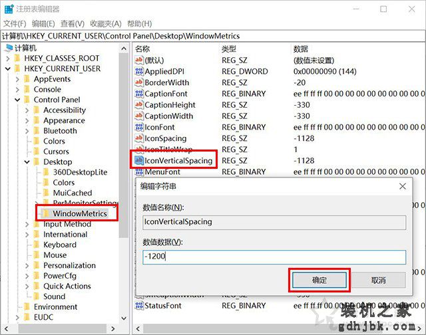Click the 数据 column header

tap(300, 49)
